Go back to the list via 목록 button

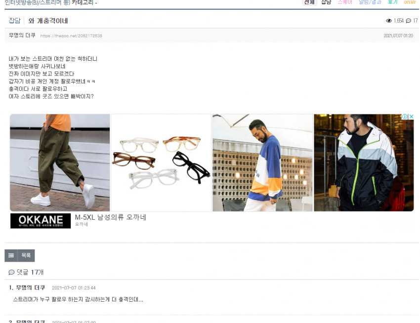coord(26,255)
